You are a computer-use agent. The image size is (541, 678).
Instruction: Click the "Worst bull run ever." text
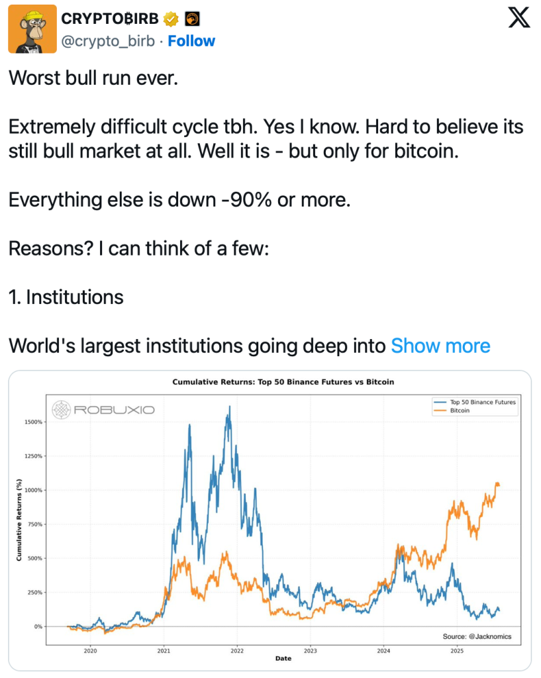(93, 78)
